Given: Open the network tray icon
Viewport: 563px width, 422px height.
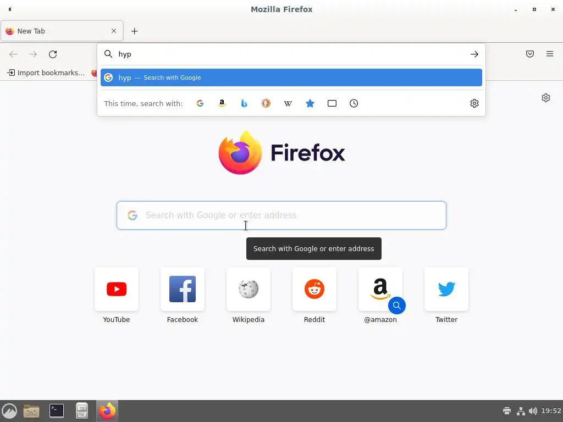Looking at the screenshot, I should [x=521, y=411].
